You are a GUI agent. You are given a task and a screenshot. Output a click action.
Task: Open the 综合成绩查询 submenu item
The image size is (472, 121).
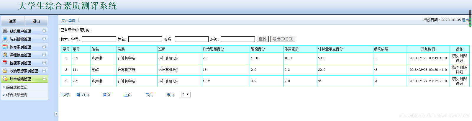(17, 95)
